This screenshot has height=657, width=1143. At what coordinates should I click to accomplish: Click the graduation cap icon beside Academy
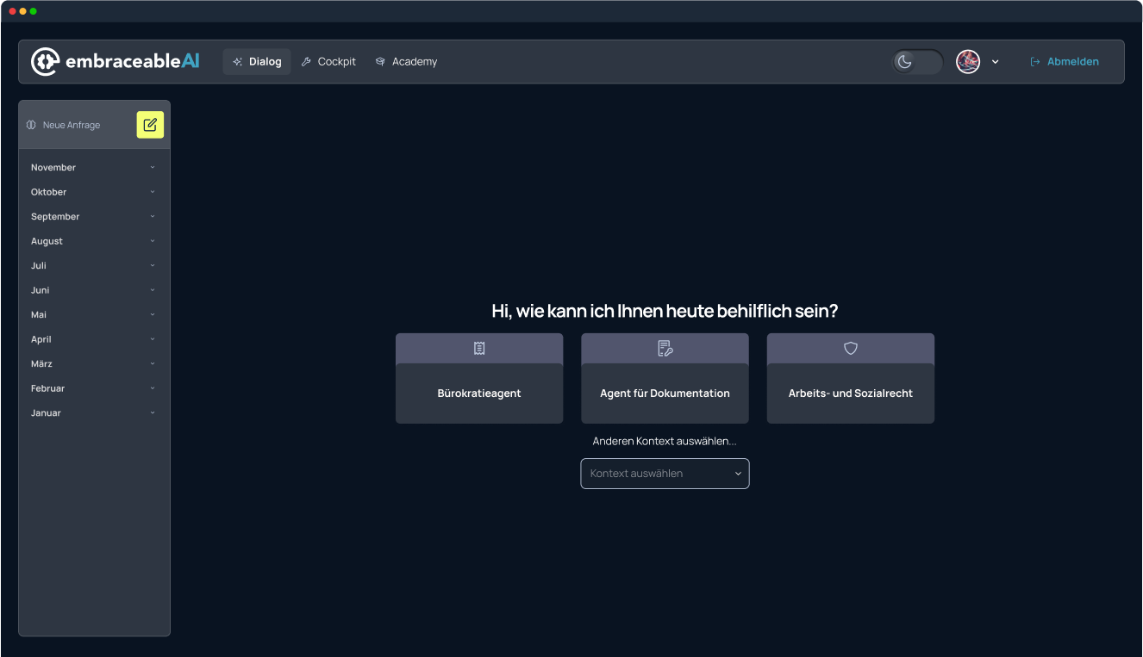coord(380,62)
